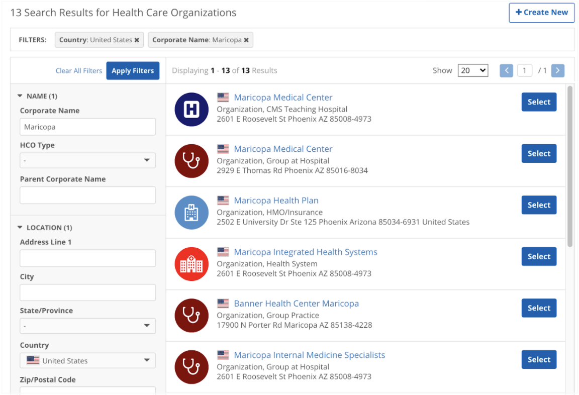Click the HMO building icon for Maricopa Health Plan
The image size is (579, 395).
click(x=191, y=213)
